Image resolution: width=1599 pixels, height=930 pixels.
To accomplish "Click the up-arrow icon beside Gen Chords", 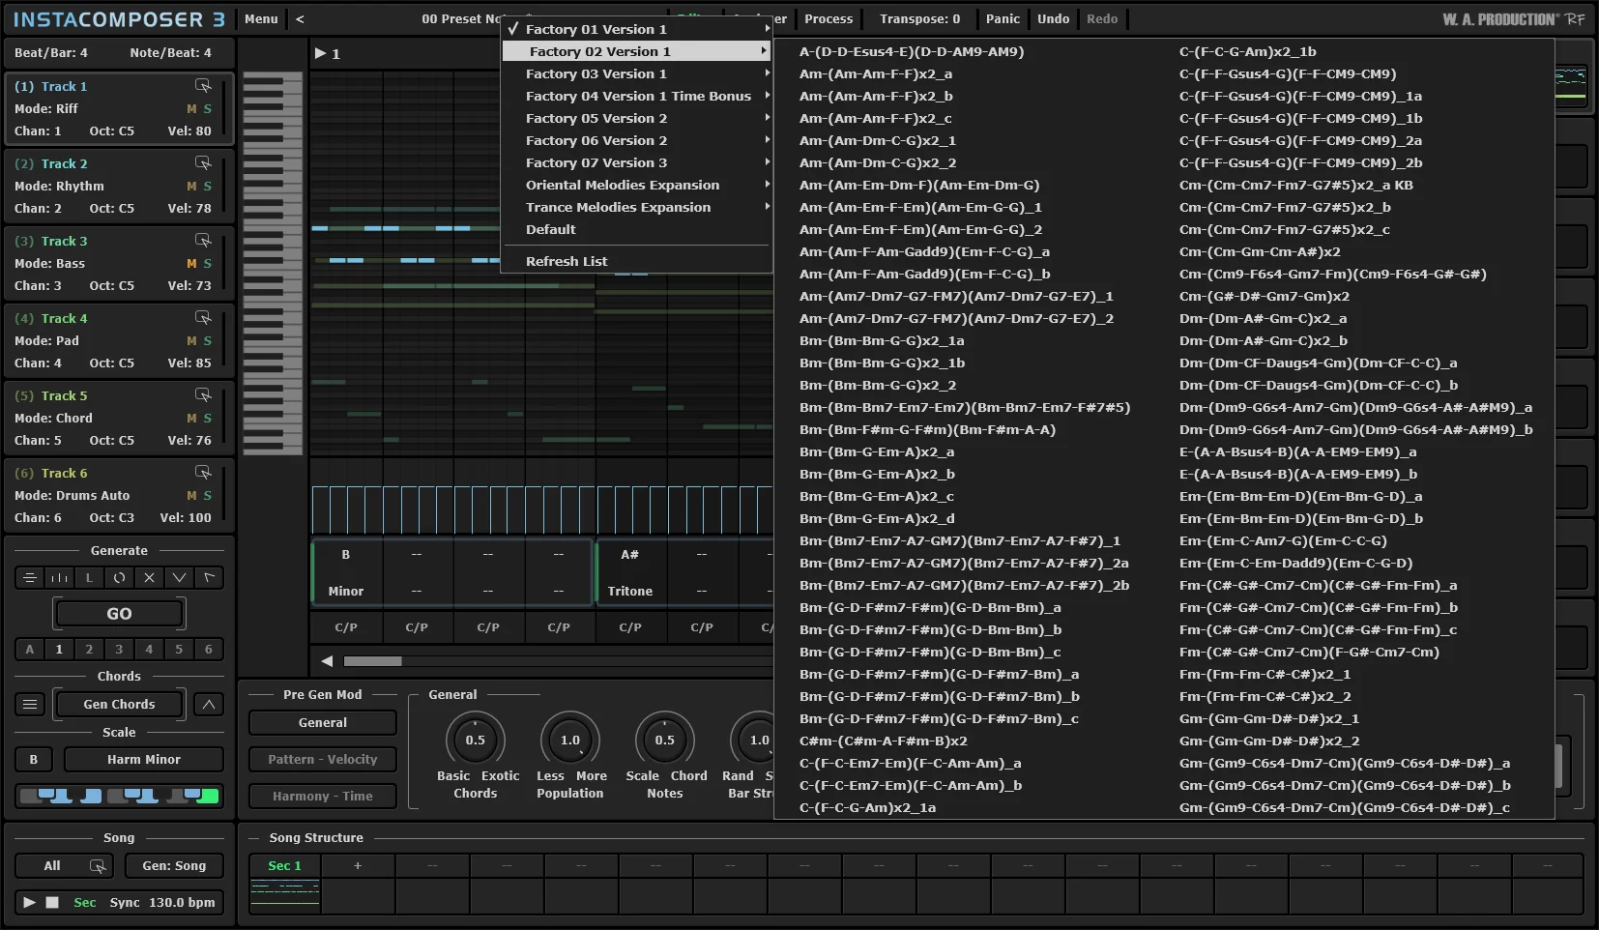I will click(x=209, y=705).
